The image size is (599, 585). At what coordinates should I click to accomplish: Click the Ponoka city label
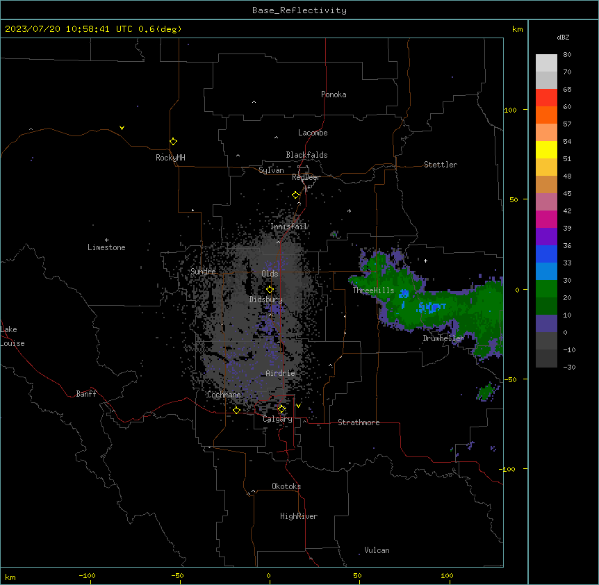[334, 94]
